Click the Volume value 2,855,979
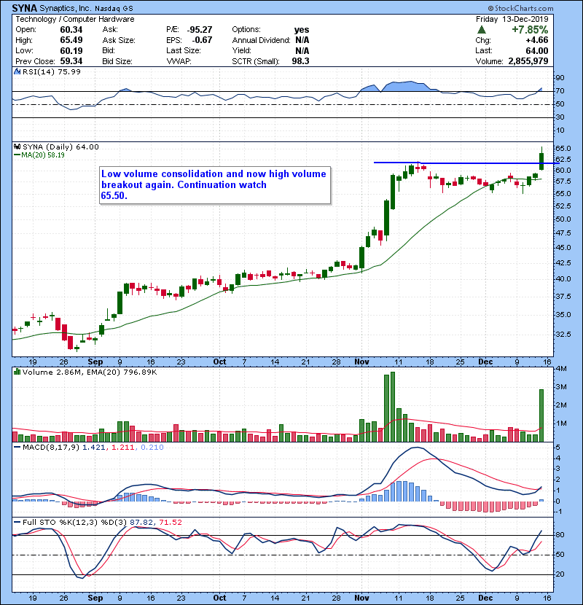The image size is (583, 605). [x=528, y=61]
